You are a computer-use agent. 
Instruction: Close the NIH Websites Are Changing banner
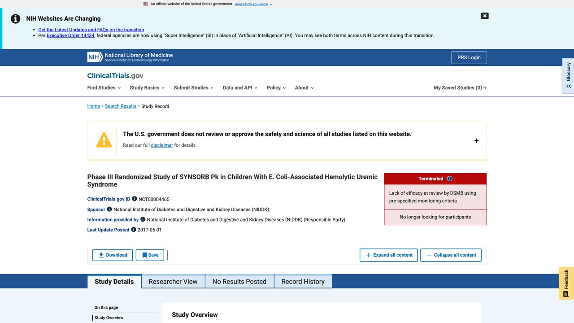click(485, 16)
